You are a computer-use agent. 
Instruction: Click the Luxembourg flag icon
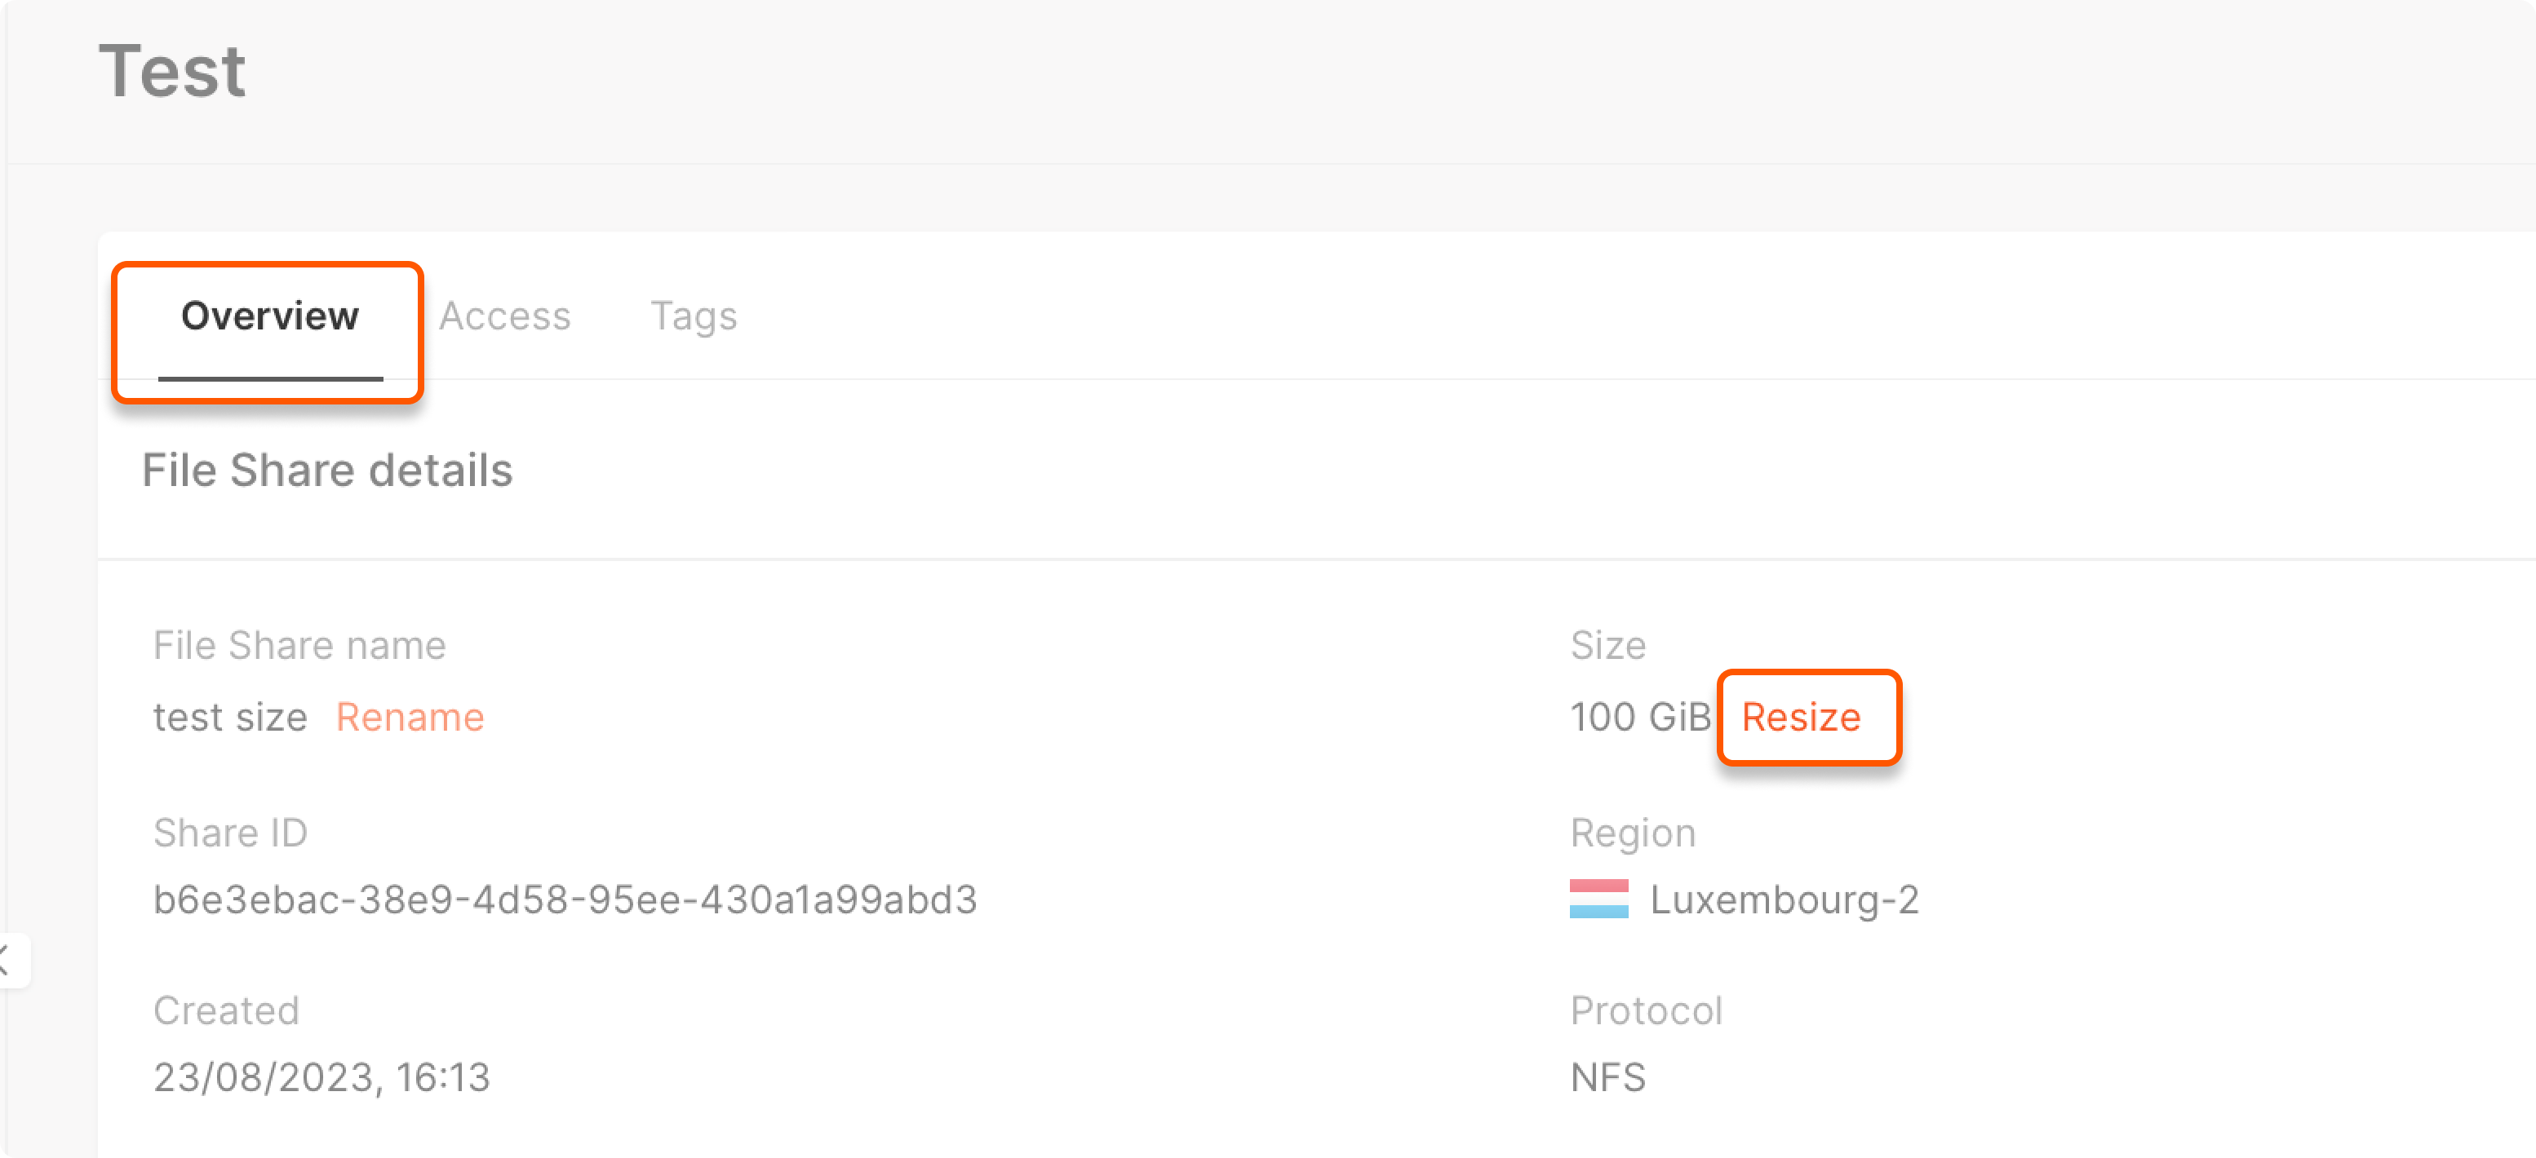pyautogui.click(x=1600, y=898)
